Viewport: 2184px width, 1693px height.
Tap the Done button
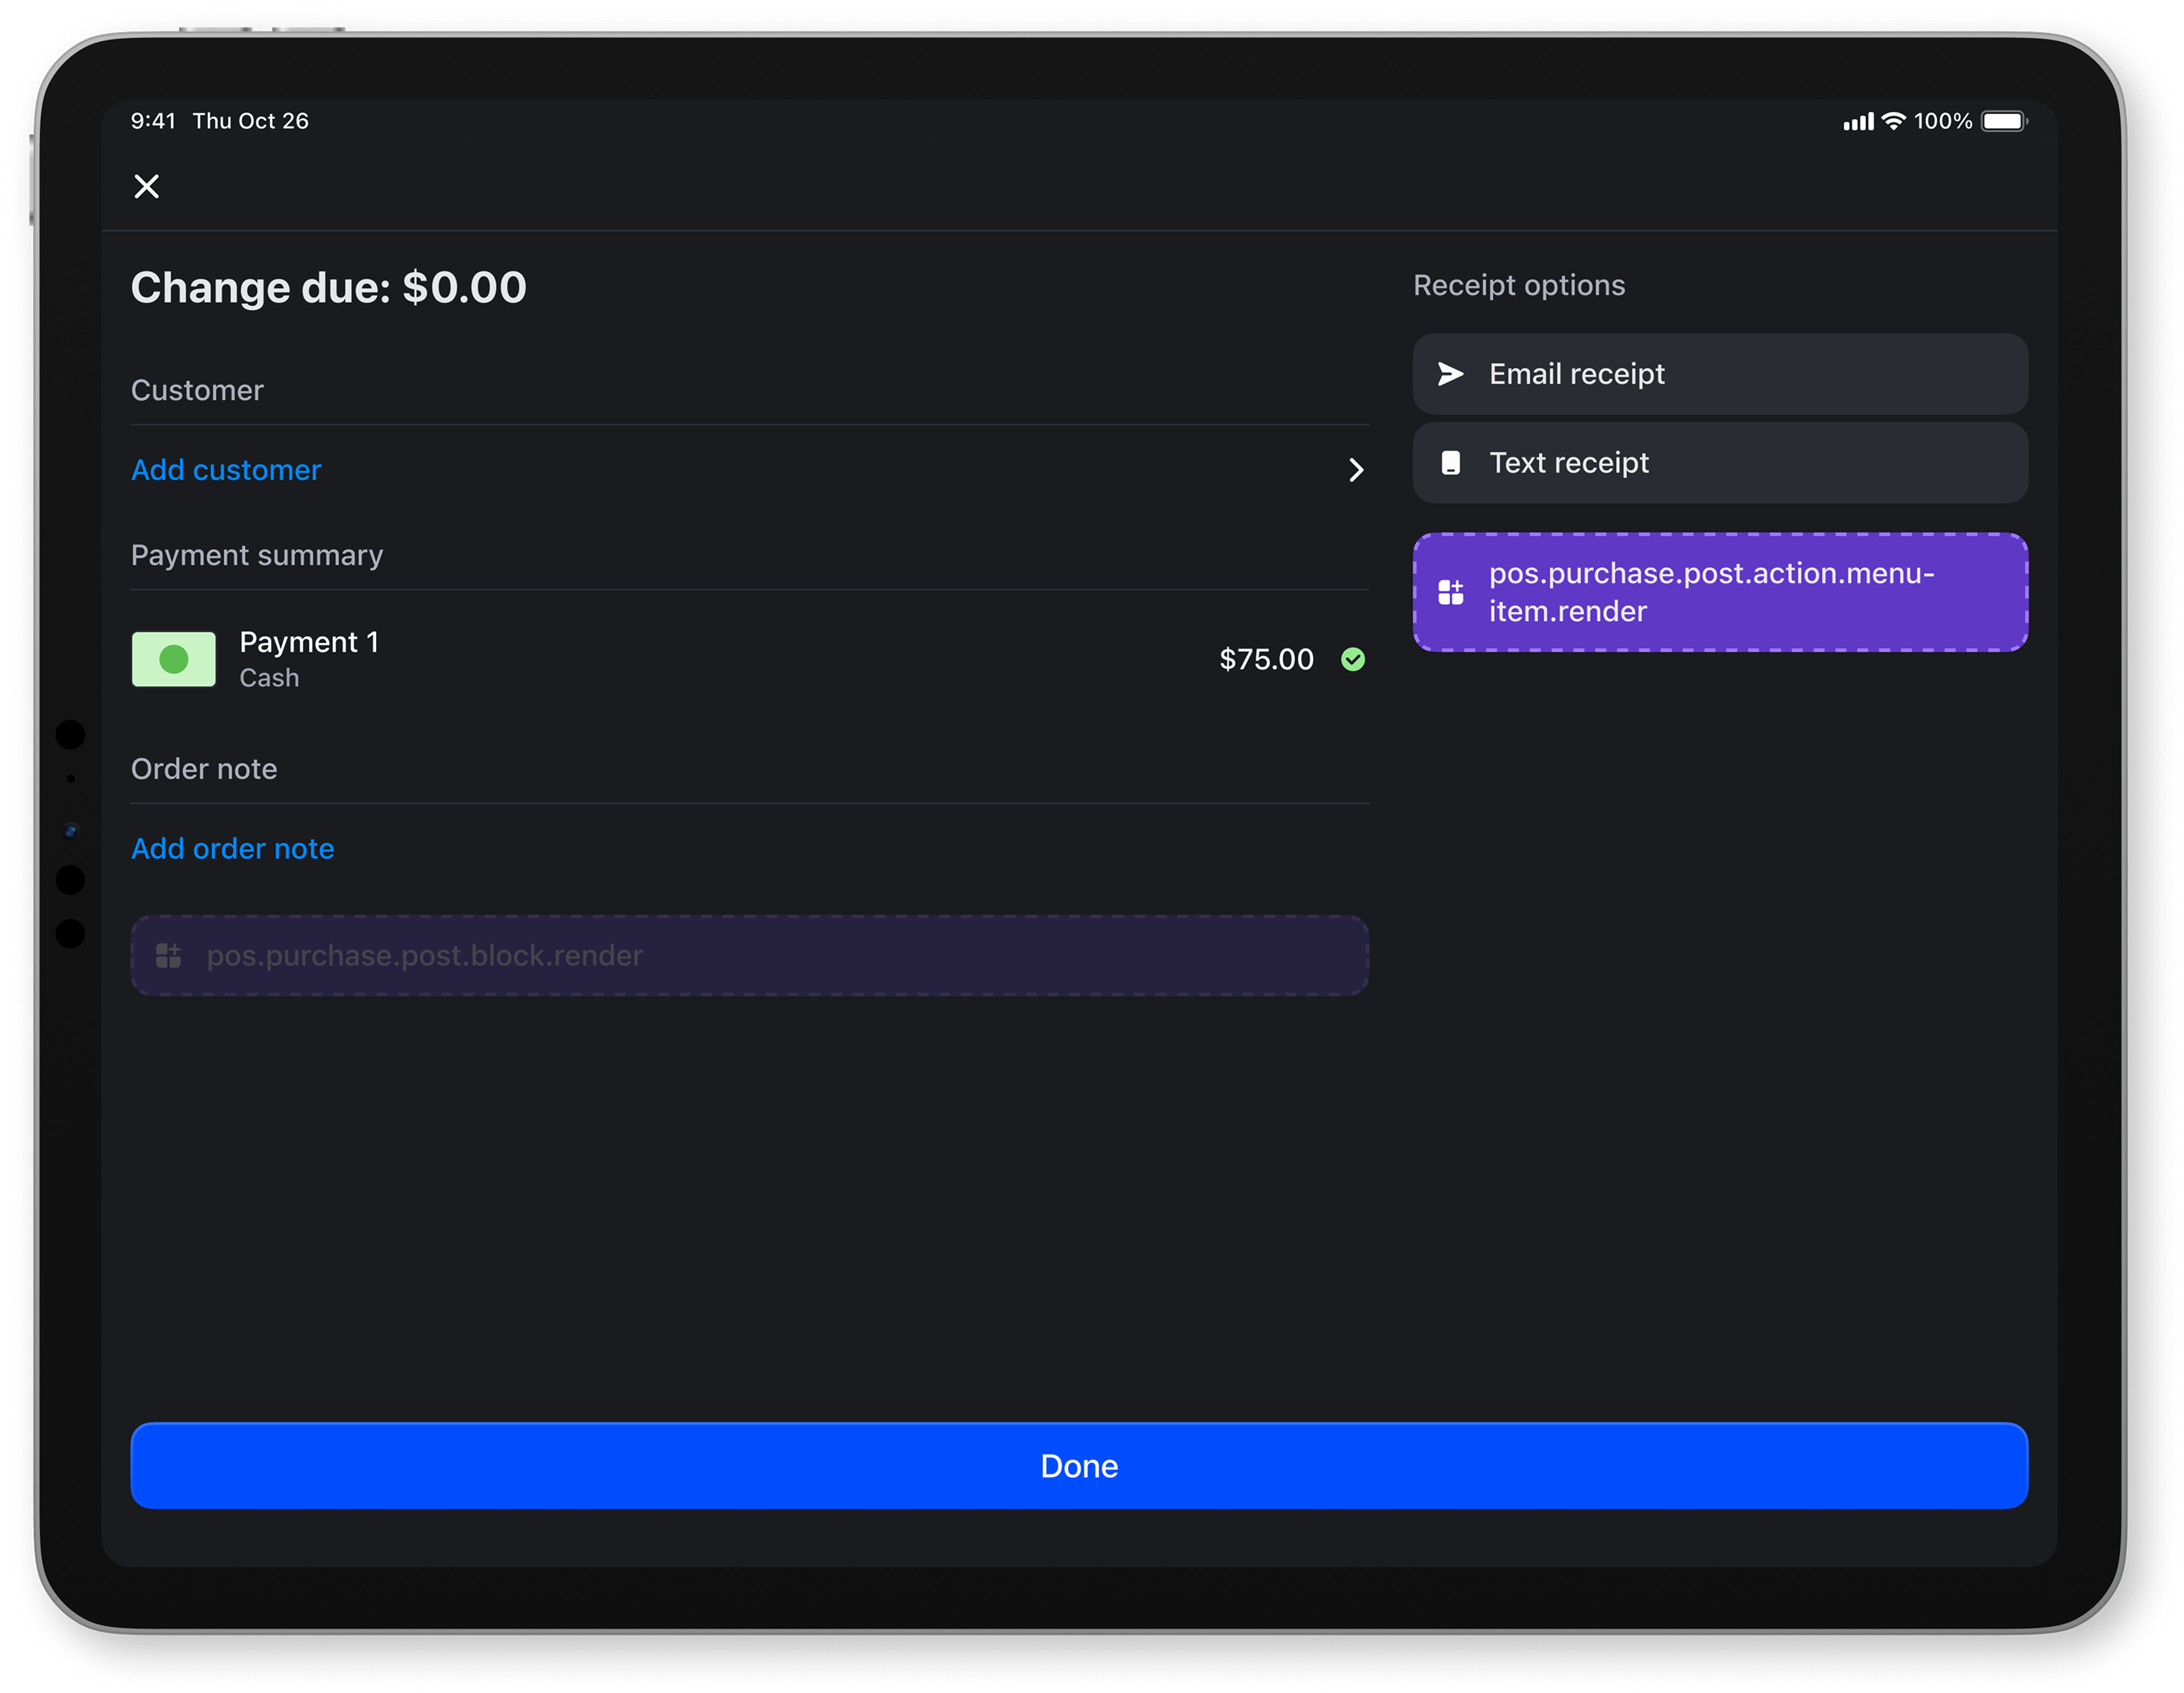click(x=1079, y=1466)
